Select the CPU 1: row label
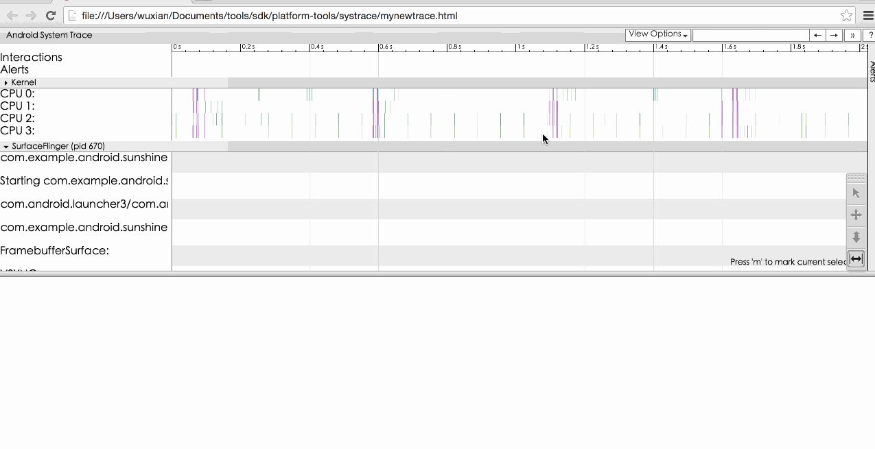 (18, 106)
